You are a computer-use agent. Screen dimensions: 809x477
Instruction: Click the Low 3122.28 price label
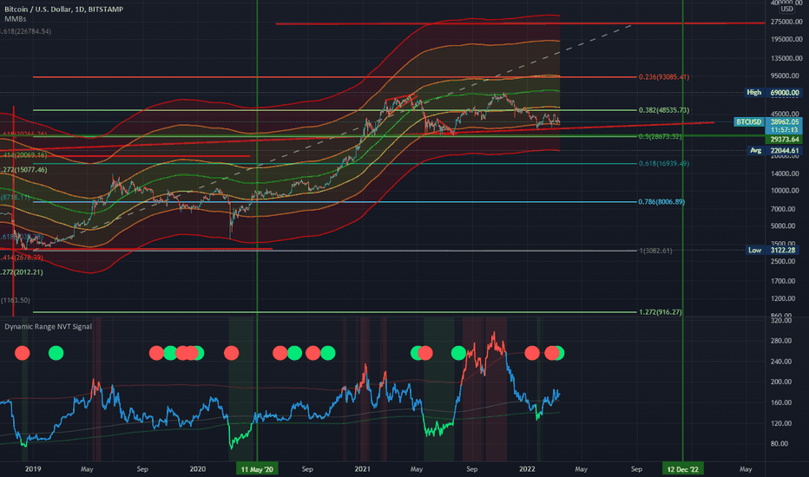(774, 250)
